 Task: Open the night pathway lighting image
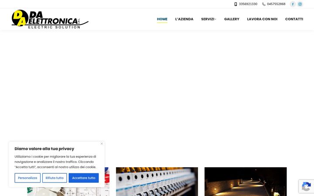point(246,182)
